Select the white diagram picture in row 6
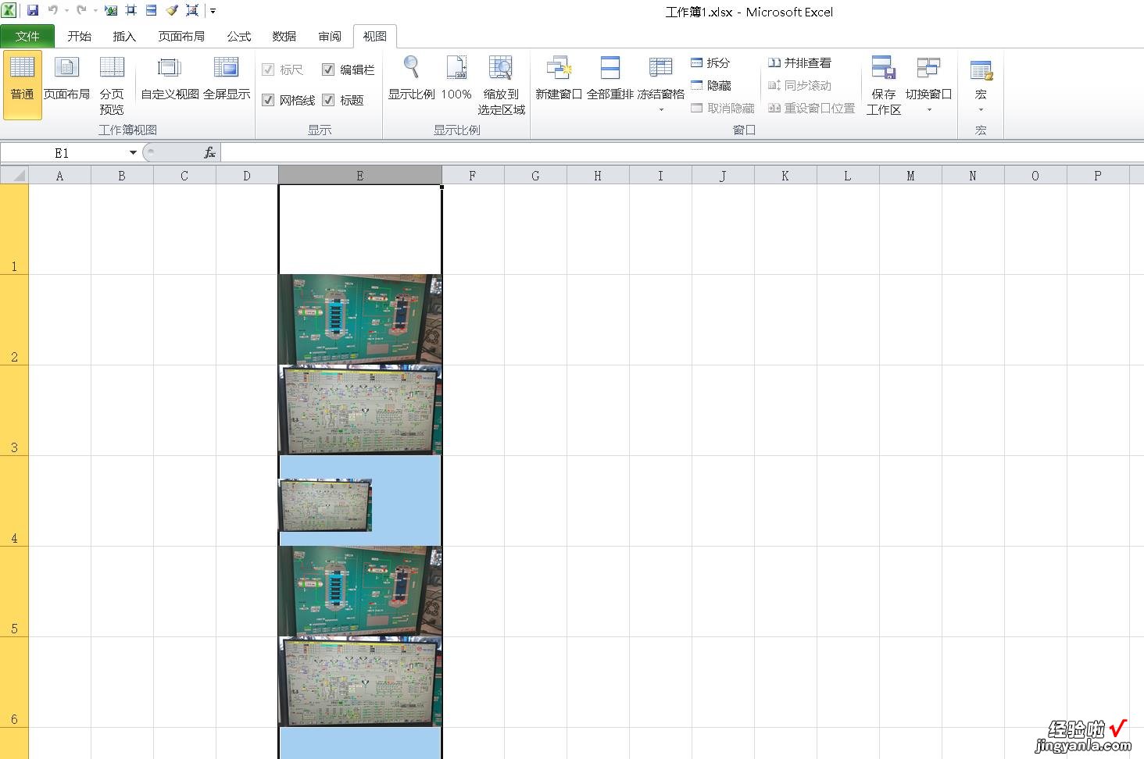Viewport: 1144px width, 759px height. click(x=360, y=682)
